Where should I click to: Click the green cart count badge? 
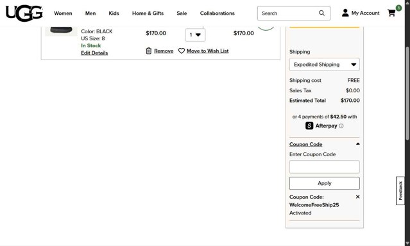click(x=398, y=8)
